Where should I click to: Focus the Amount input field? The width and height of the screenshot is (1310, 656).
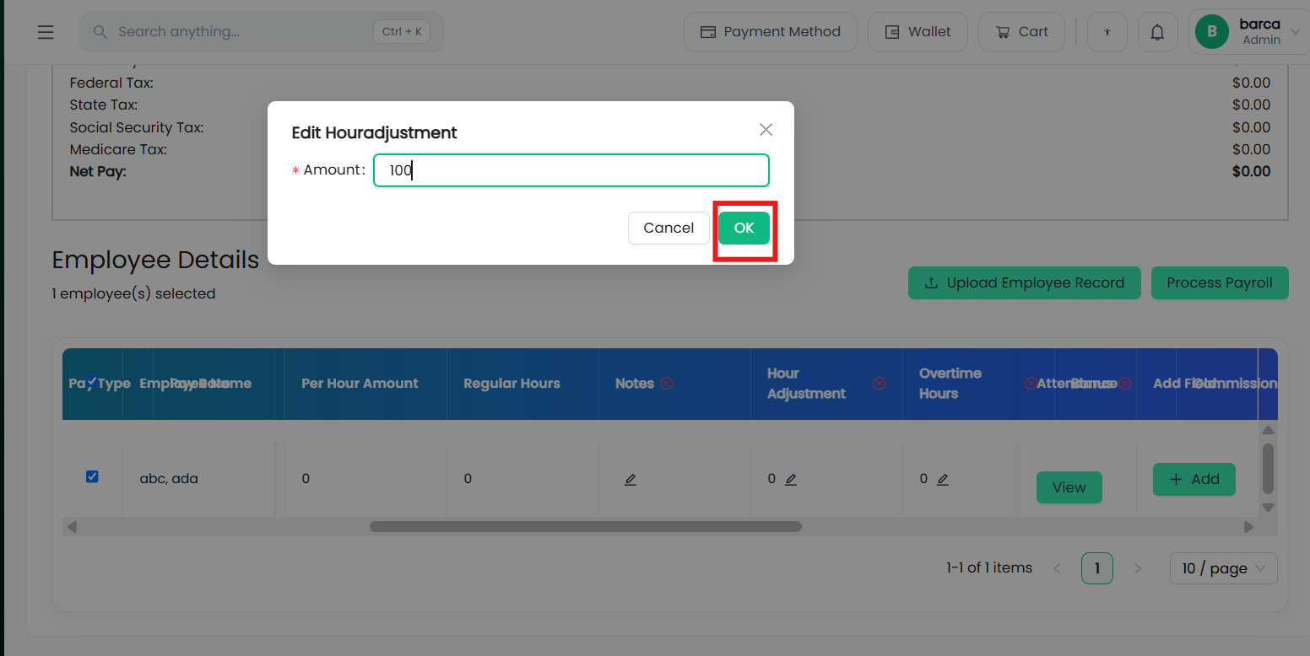[571, 170]
